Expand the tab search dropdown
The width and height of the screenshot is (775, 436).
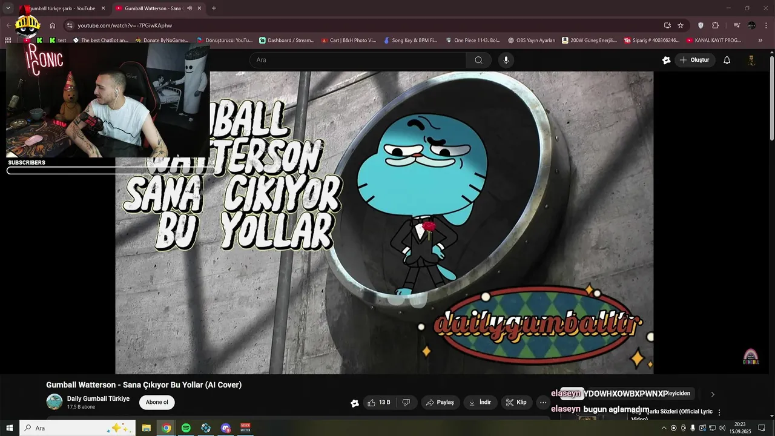(x=8, y=8)
